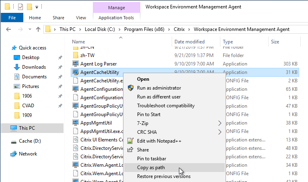The width and height of the screenshot is (308, 182).
Task: Open Desktop in Quick access
Action: click(31, 57)
